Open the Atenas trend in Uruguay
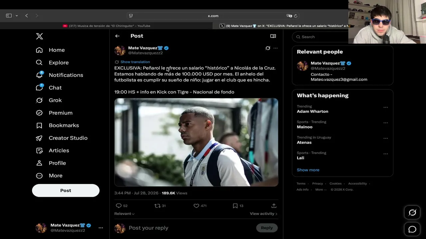The height and width of the screenshot is (239, 426). [304, 142]
